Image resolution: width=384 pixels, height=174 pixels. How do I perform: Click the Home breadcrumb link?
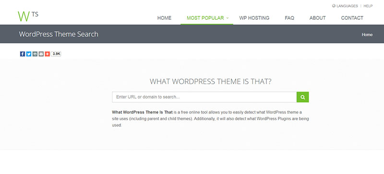367,35
